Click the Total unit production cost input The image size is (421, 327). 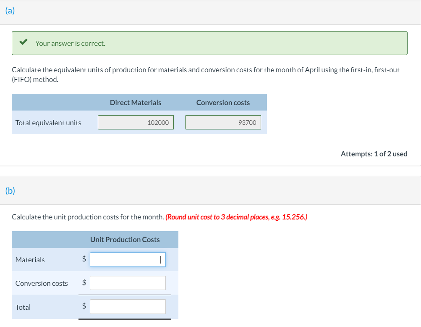(128, 307)
